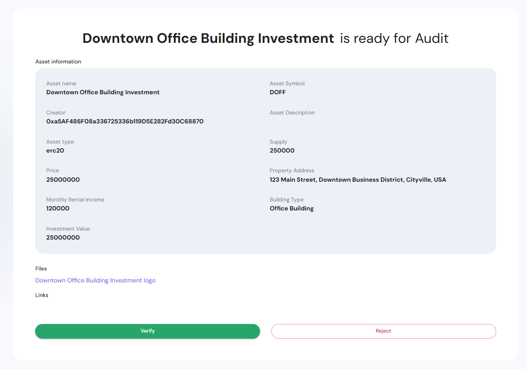Screen dimensions: 527x369
Task: Open the Downtown Office Building Investment logo file
Action: coord(95,280)
